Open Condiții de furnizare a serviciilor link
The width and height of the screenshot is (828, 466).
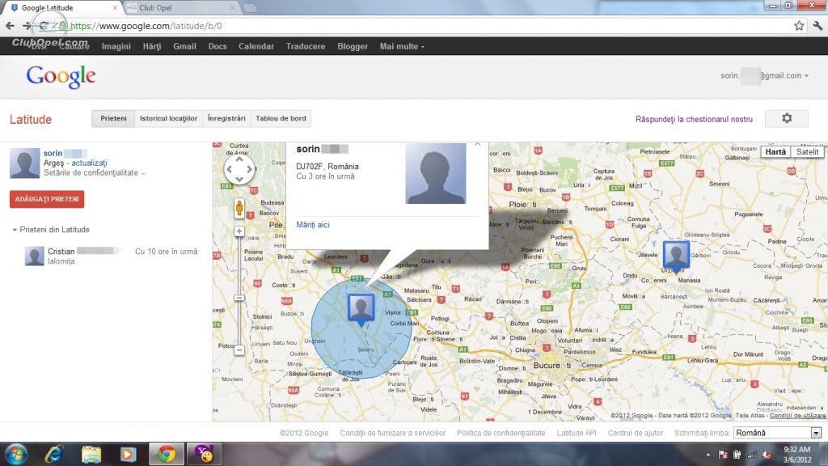(x=393, y=433)
